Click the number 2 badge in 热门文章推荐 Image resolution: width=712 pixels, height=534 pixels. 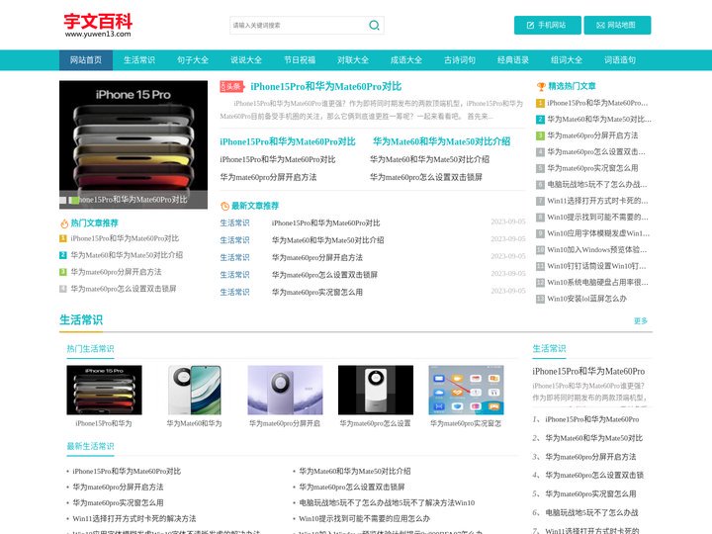[63, 255]
